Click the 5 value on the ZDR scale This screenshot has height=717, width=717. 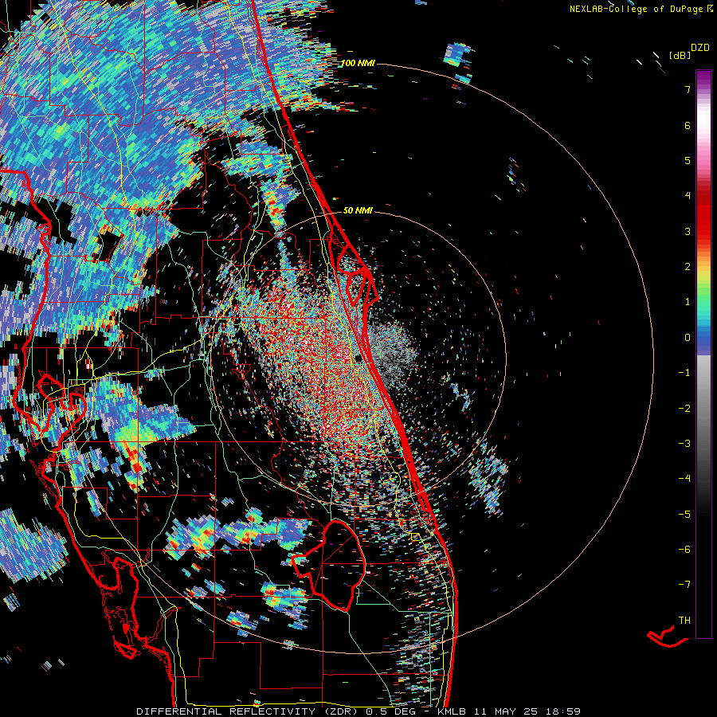[688, 160]
